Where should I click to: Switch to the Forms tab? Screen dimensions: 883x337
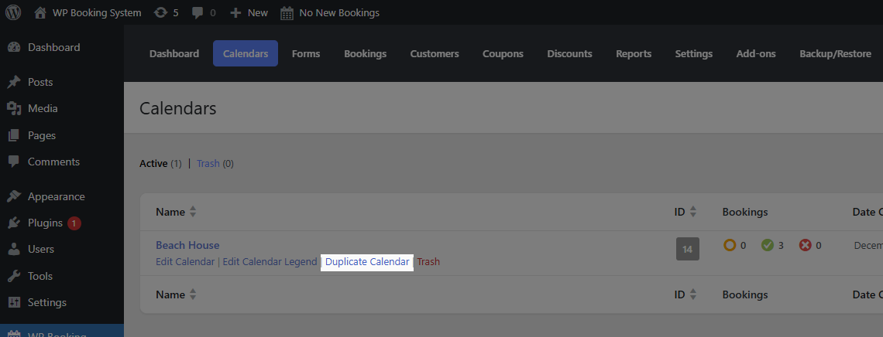[x=306, y=54]
